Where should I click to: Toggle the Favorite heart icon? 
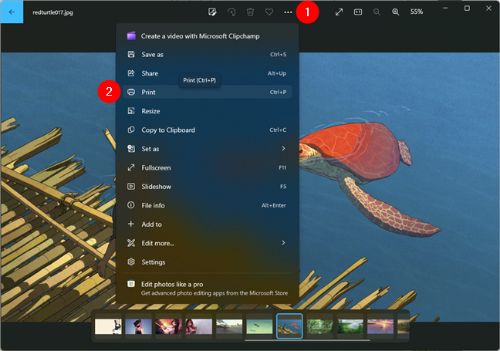click(269, 12)
